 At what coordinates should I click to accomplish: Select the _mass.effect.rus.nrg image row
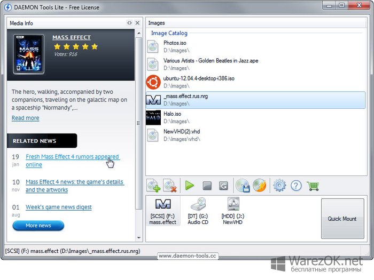(255, 100)
